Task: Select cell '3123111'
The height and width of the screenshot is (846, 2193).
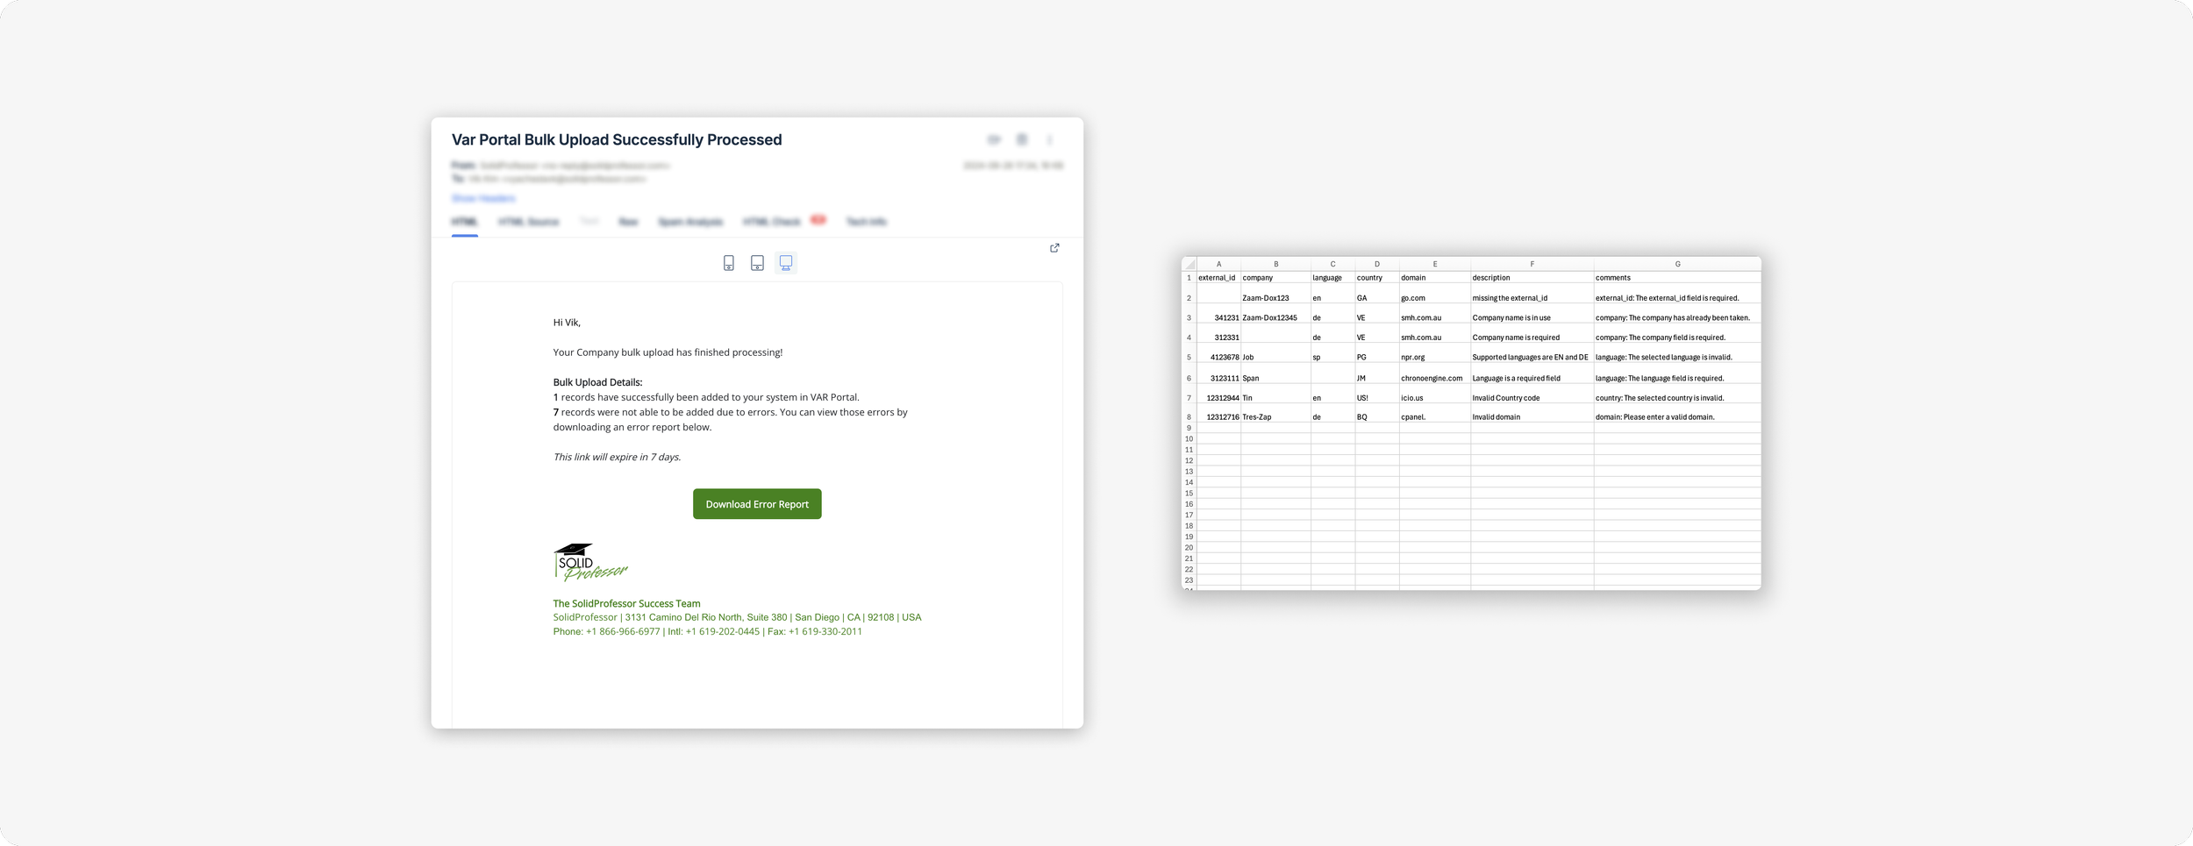Action: click(1218, 374)
